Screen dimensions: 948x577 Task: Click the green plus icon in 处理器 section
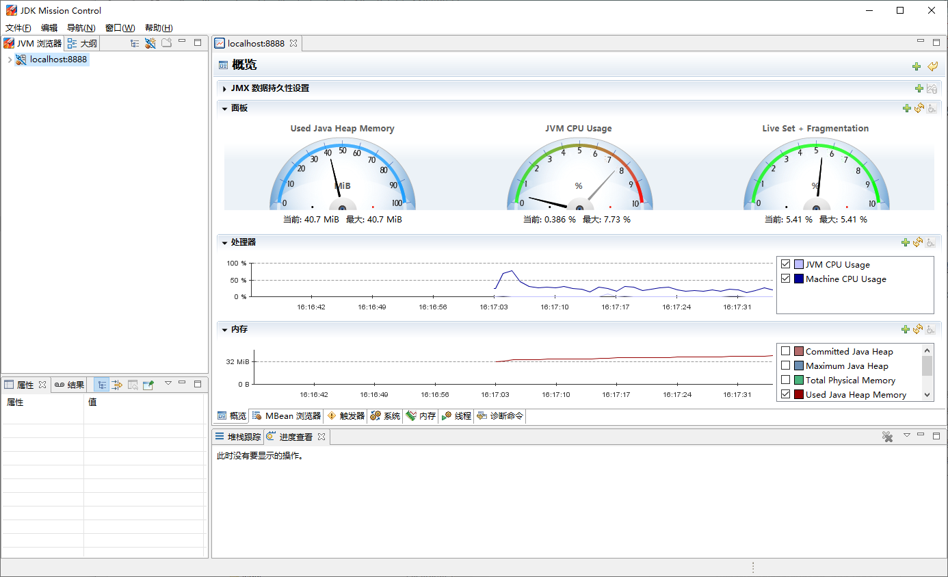(906, 242)
